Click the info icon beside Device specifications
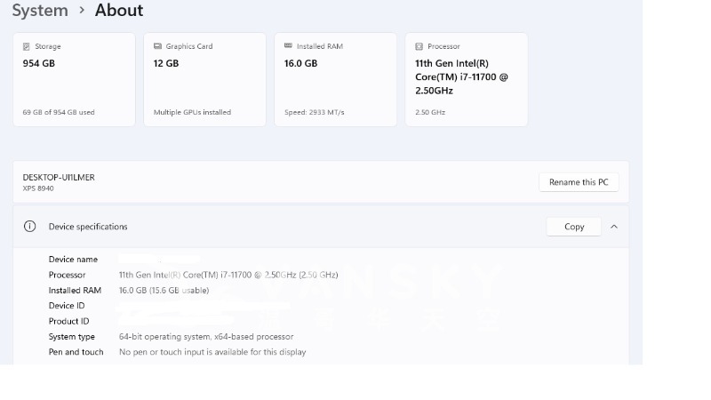 tap(29, 227)
